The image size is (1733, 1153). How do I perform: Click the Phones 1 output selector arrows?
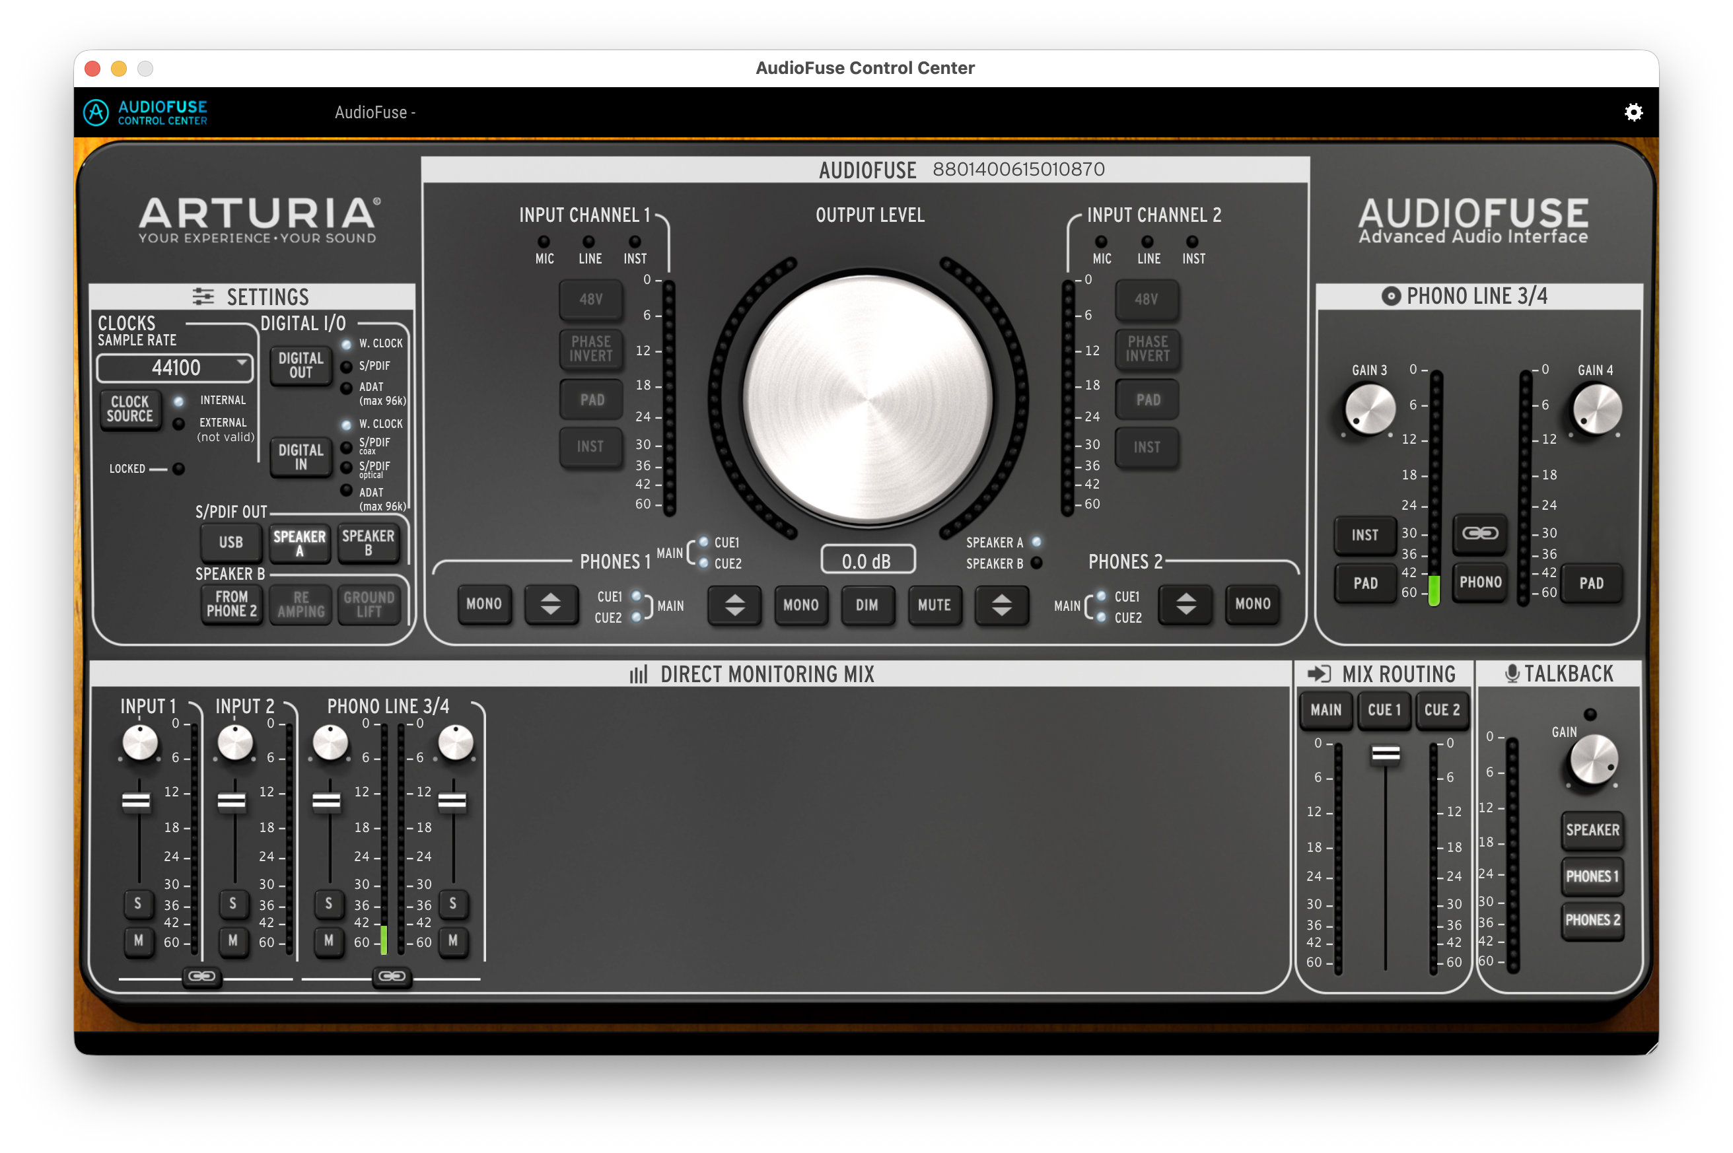click(551, 604)
